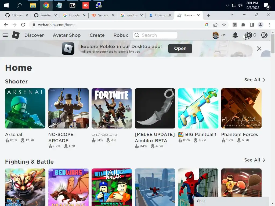The width and height of the screenshot is (275, 206).
Task: Open the notifications bell
Action: [235, 35]
